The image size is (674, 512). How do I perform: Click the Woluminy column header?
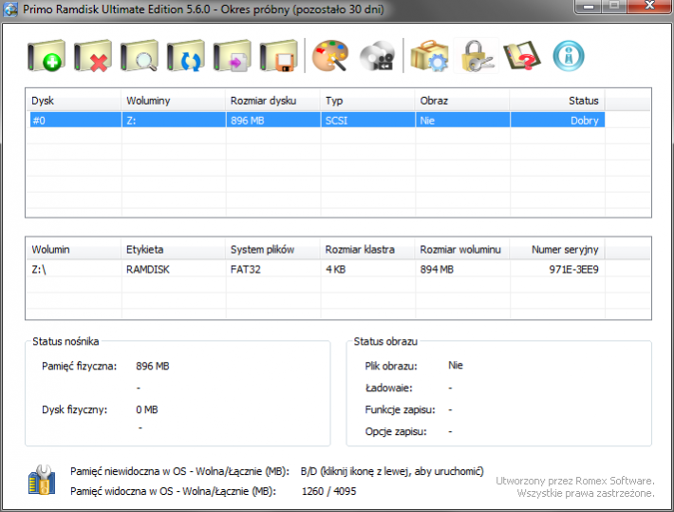tap(173, 101)
